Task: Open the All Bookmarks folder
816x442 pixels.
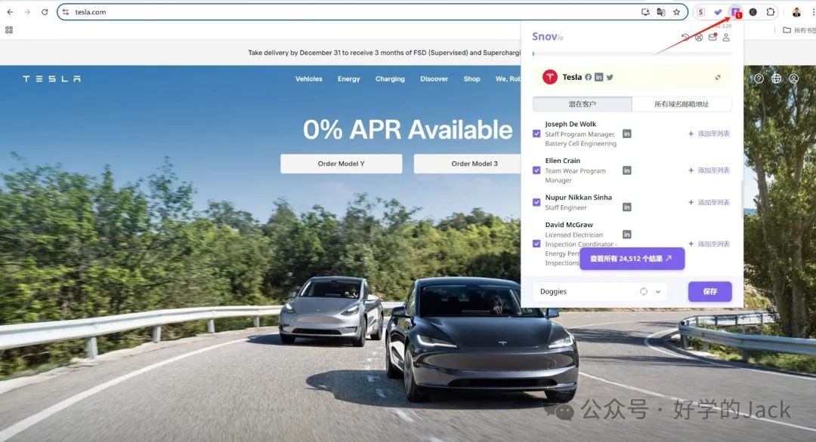Action: coord(799,30)
